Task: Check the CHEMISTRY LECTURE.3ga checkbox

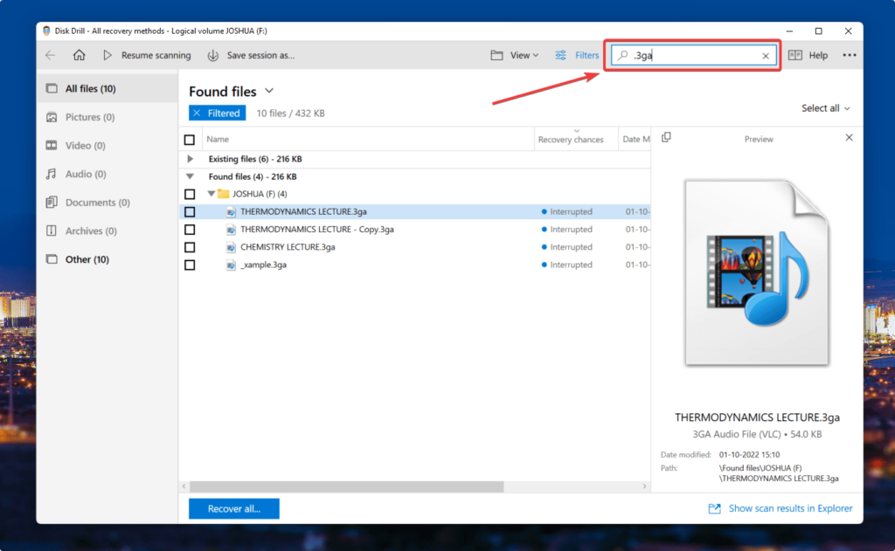Action: (189, 247)
